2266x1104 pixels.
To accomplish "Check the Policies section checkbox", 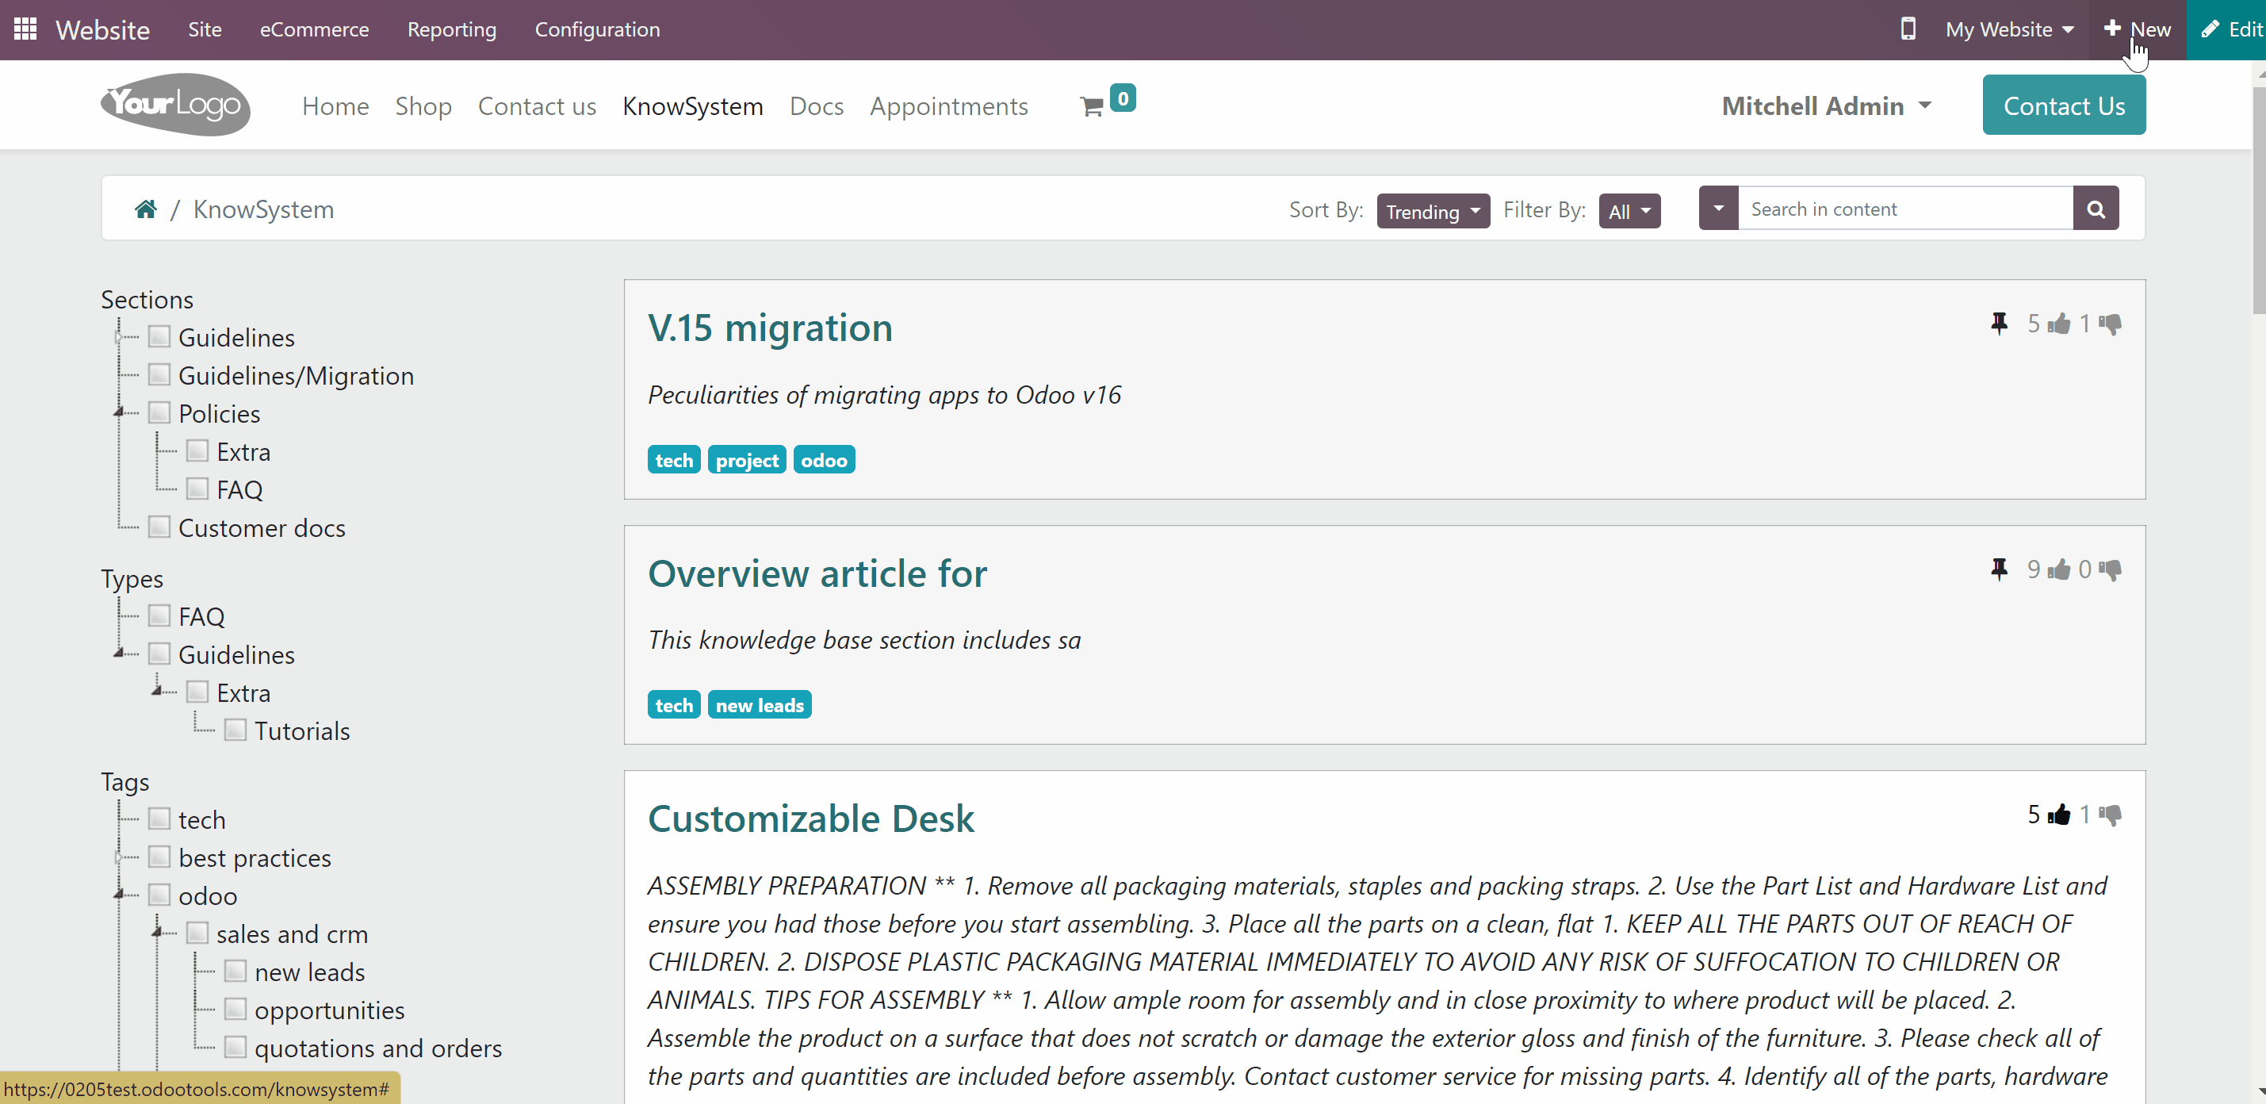I will pos(159,412).
